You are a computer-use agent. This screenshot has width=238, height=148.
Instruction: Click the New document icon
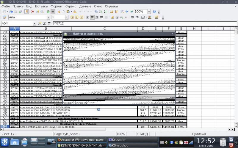click(4, 12)
